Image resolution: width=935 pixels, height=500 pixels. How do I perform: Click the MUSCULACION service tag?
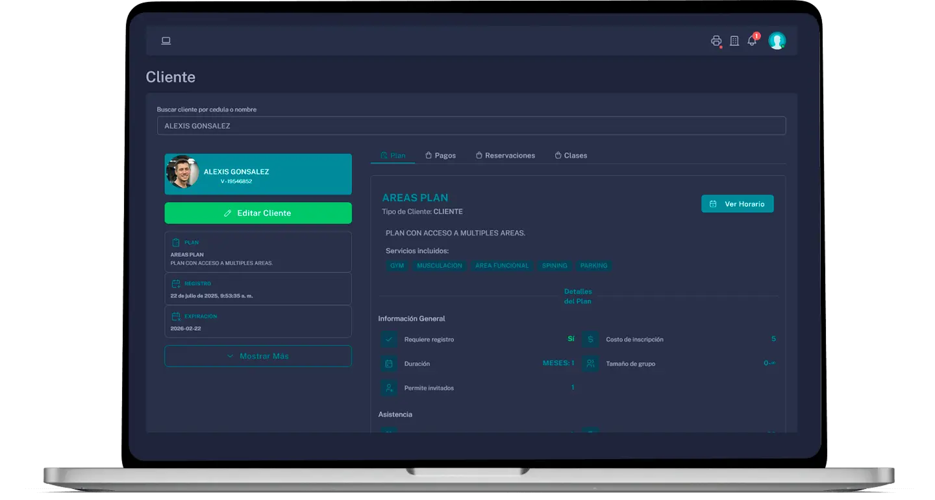coord(440,266)
